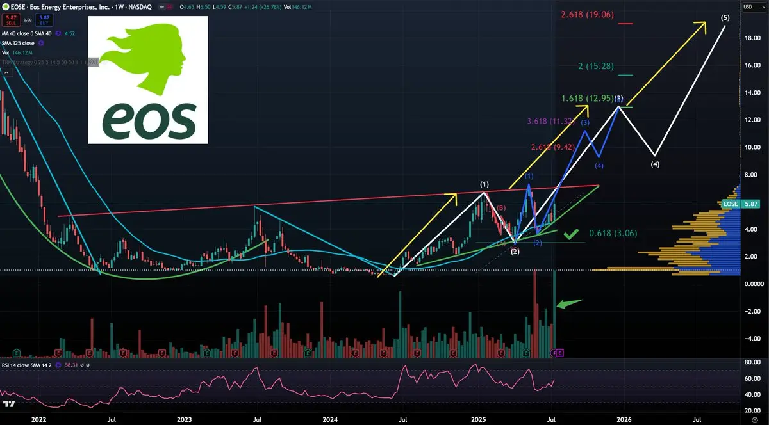Screen dimensions: 769x425
Task: Click the RSI 40.00 axis label
Action: (752, 395)
